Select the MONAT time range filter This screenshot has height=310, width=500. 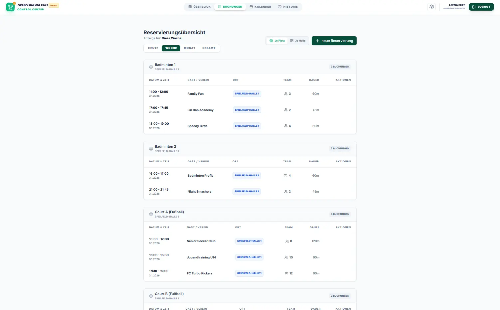point(189,48)
